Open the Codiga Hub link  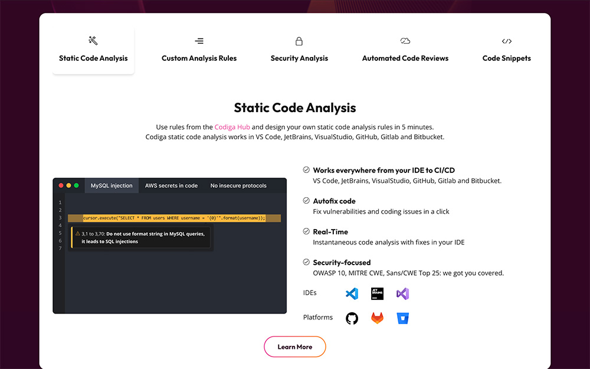tap(232, 127)
